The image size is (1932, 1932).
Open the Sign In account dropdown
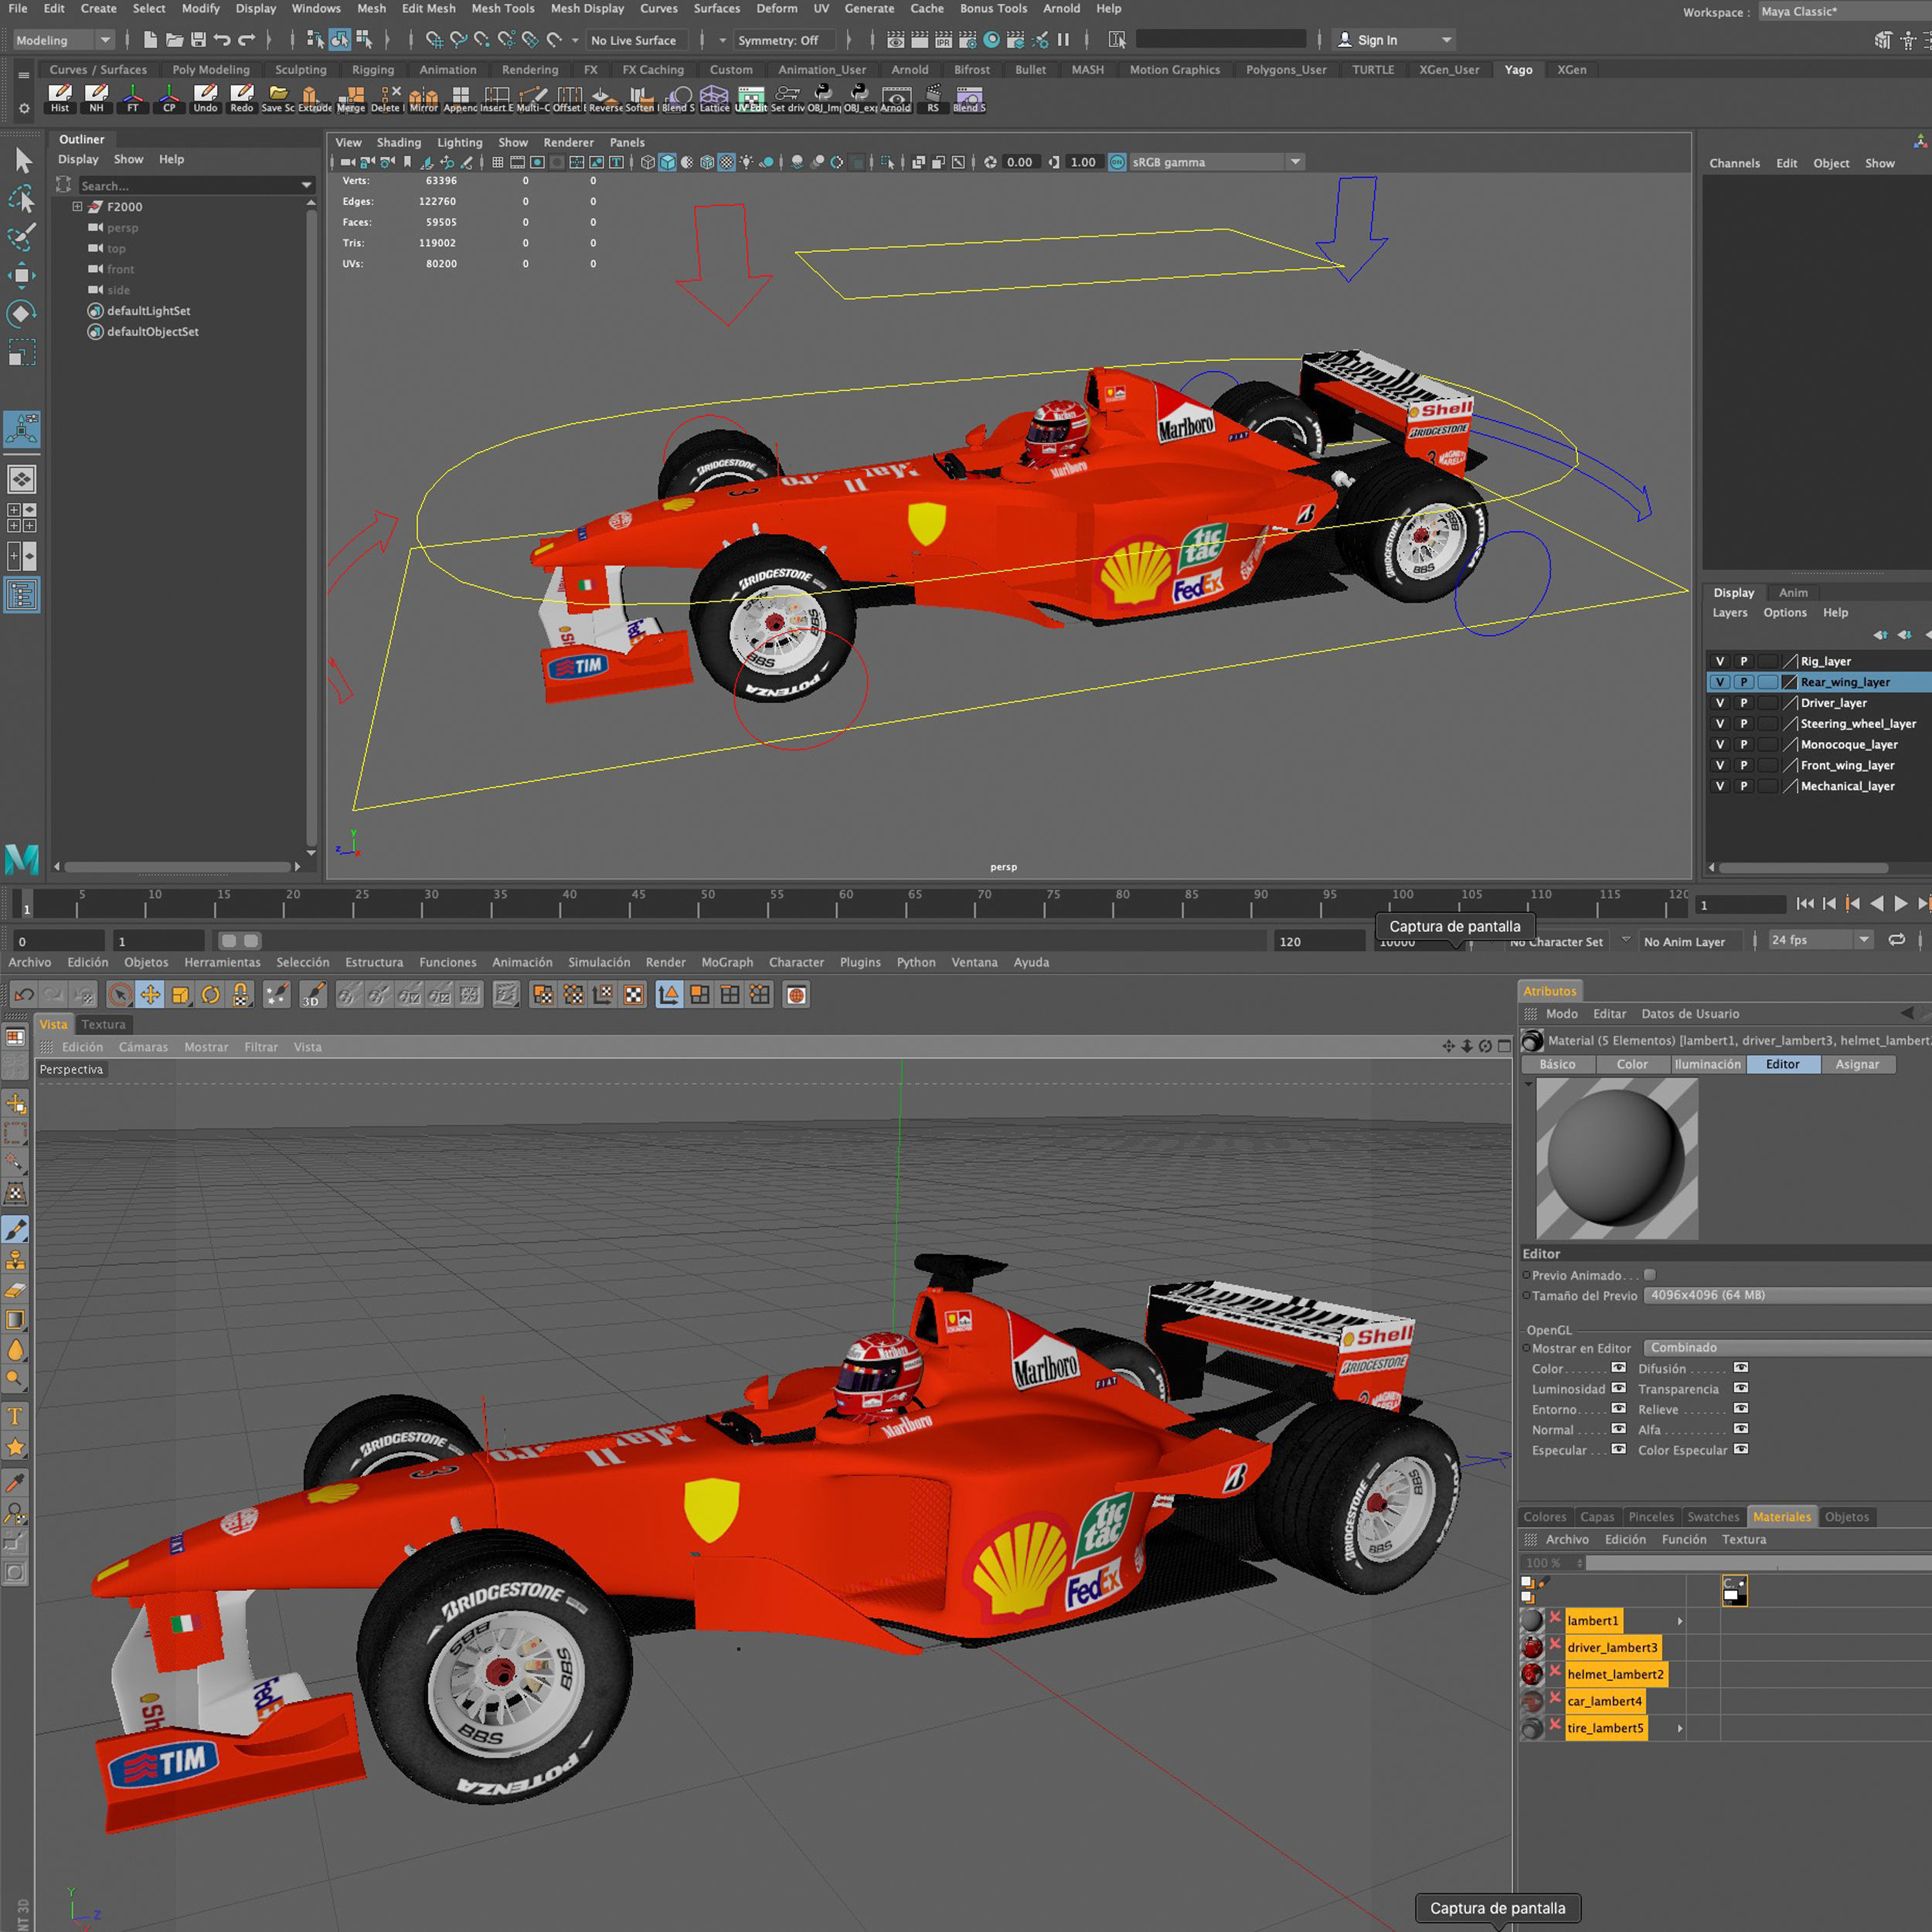click(1394, 40)
